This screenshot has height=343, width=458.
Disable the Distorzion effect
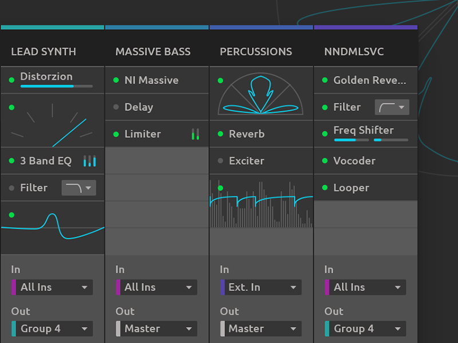pos(11,81)
